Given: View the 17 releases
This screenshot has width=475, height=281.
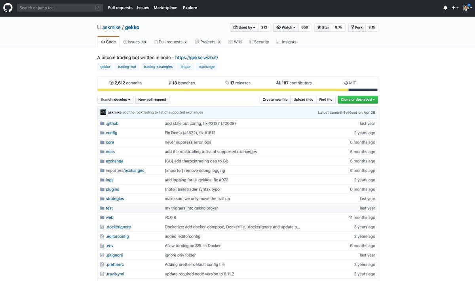Looking at the screenshot, I should click(238, 83).
